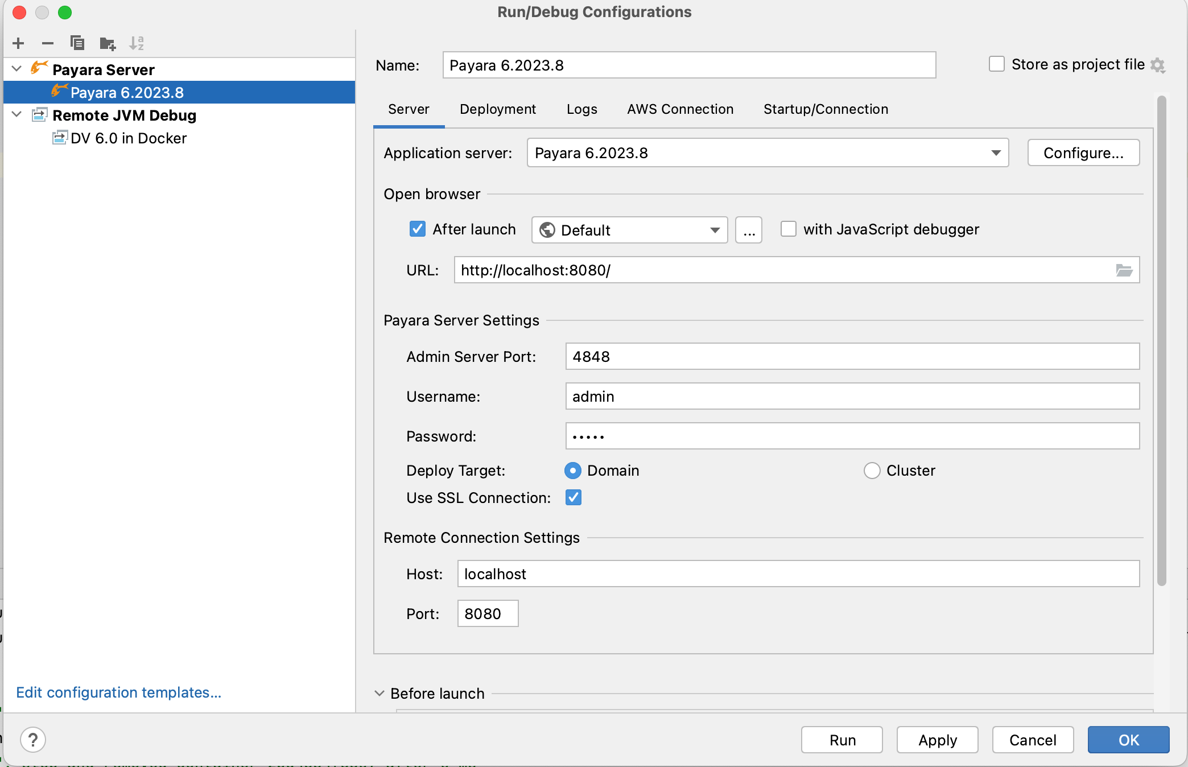
Task: Open Edit configuration templates link
Action: pyautogui.click(x=118, y=692)
